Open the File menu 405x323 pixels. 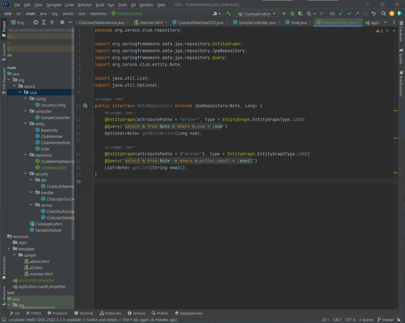[17, 5]
